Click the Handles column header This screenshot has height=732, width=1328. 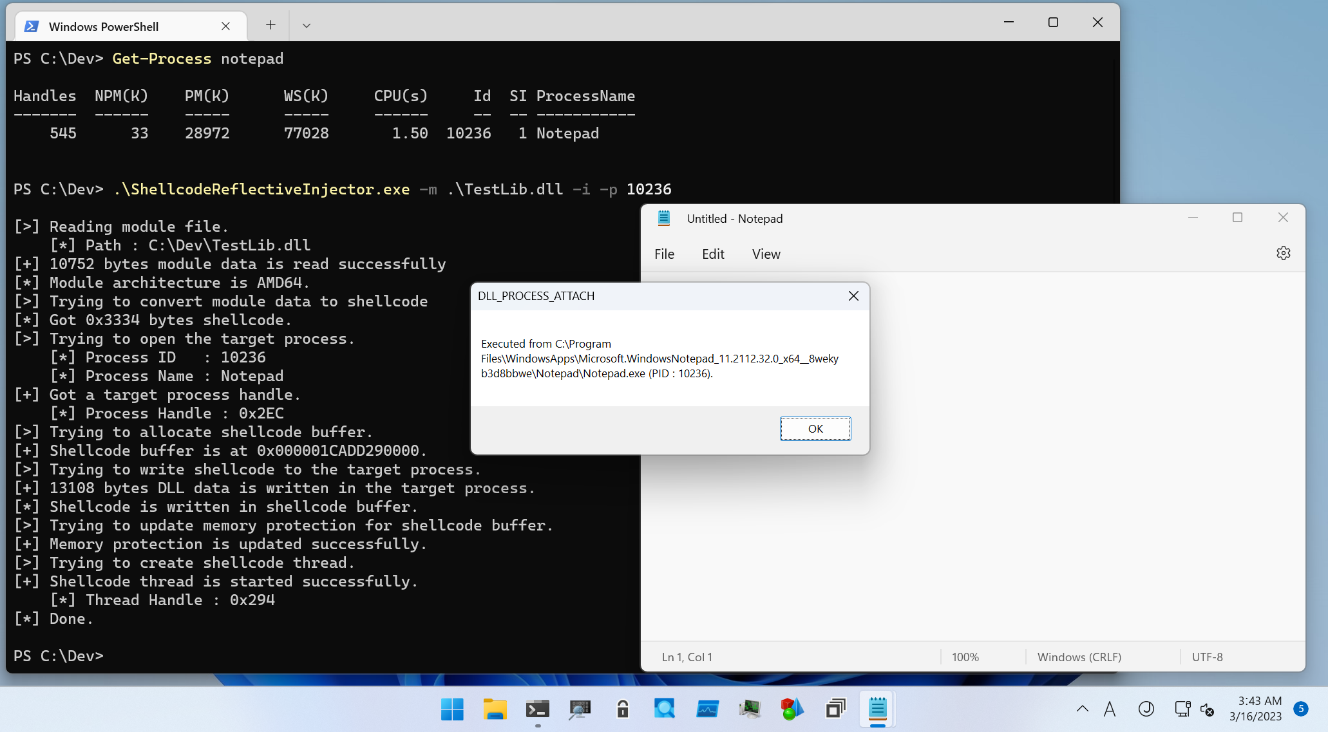pyautogui.click(x=45, y=96)
